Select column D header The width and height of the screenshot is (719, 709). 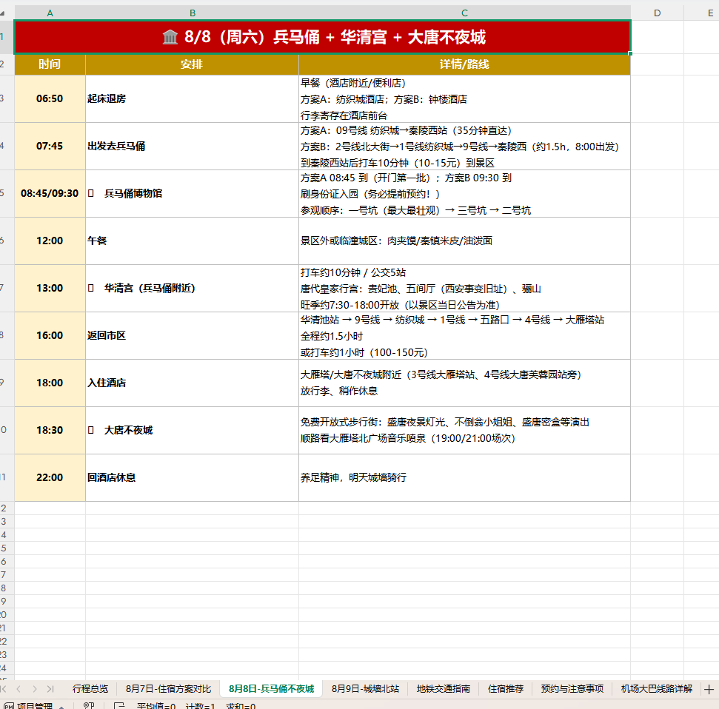657,13
